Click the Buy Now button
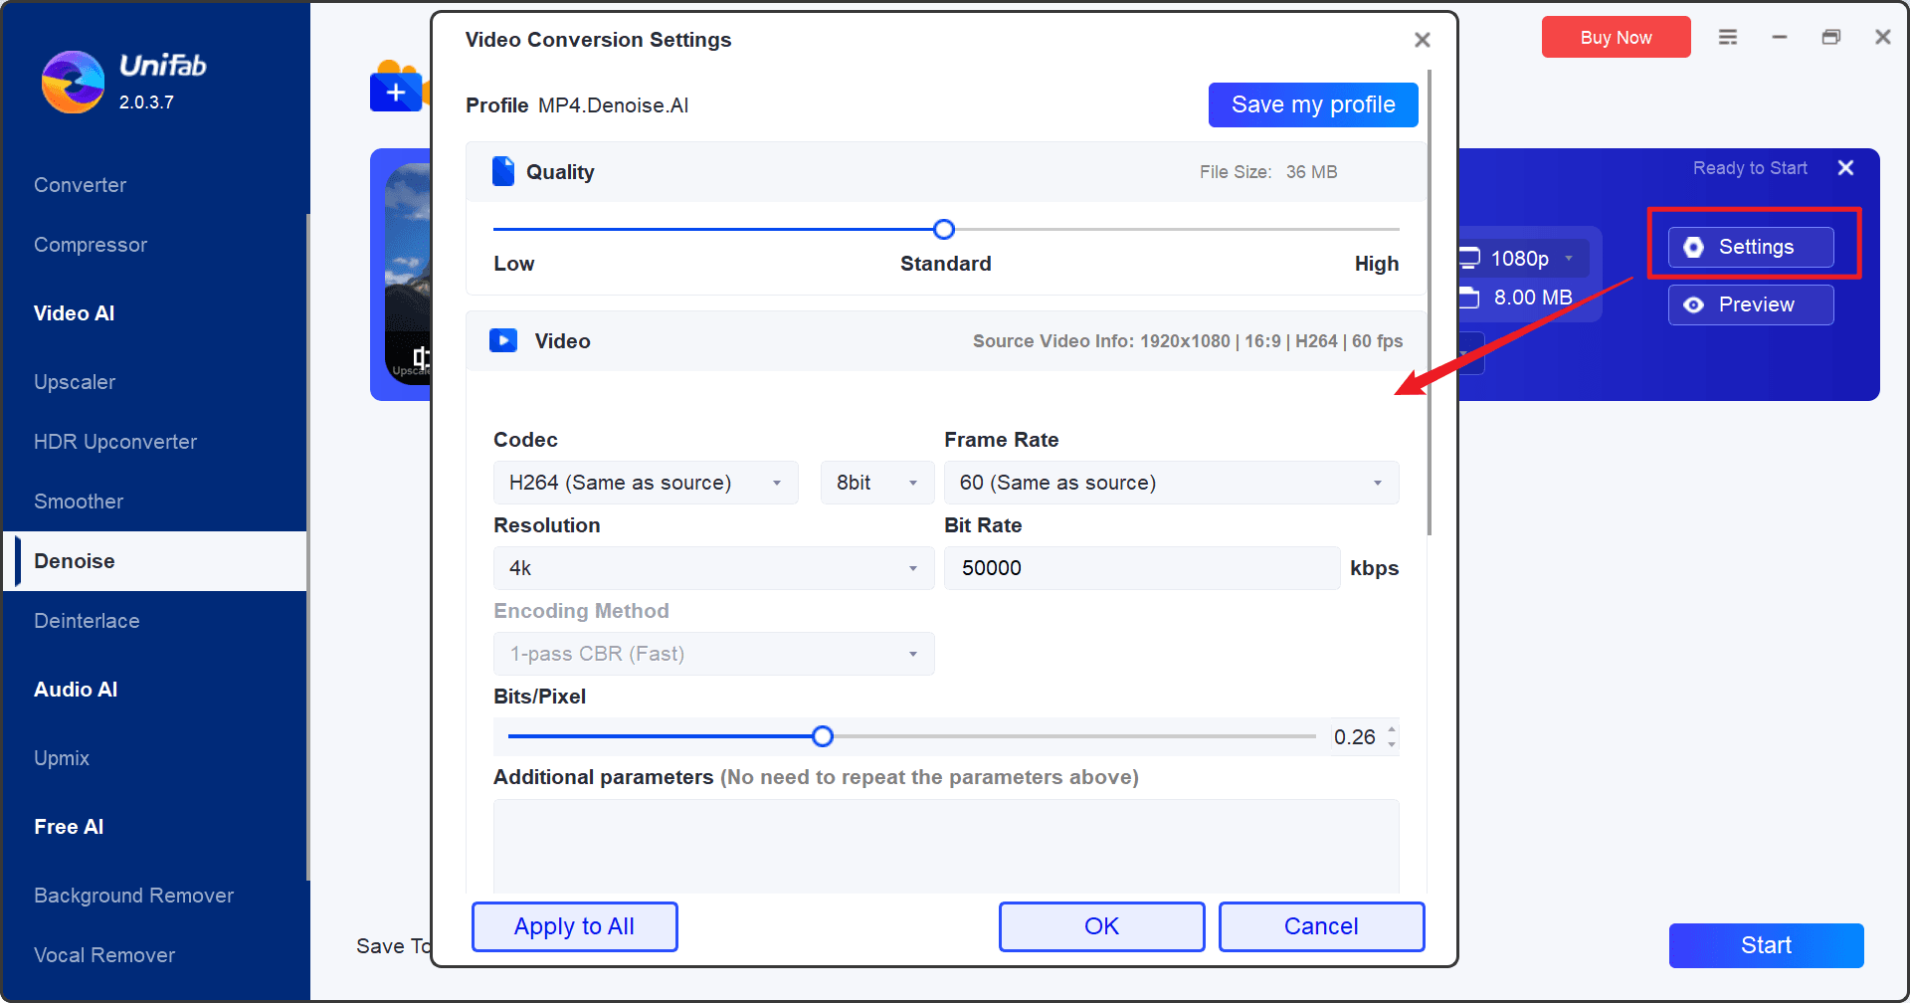This screenshot has width=1910, height=1003. 1616,37
